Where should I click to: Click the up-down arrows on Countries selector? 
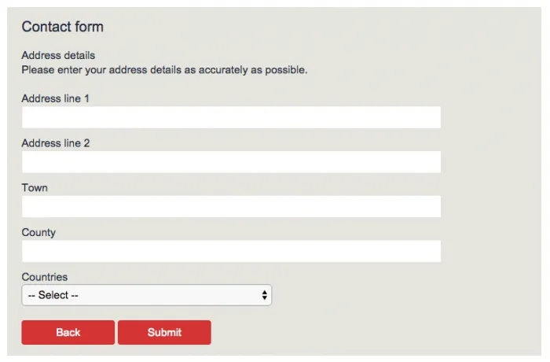265,295
